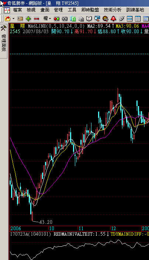Click the magnifier search toolbar icon
The image size is (149, 260).
[x=97, y=19]
